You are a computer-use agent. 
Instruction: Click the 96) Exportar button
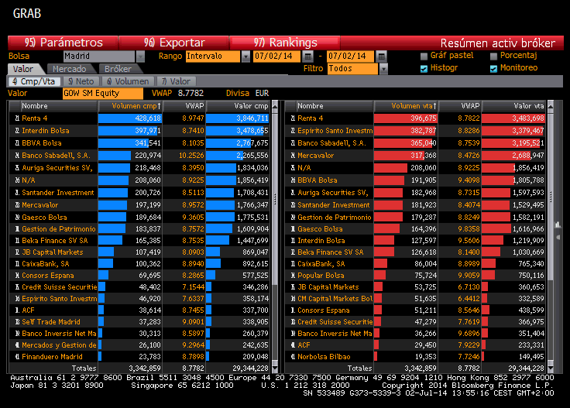(173, 43)
